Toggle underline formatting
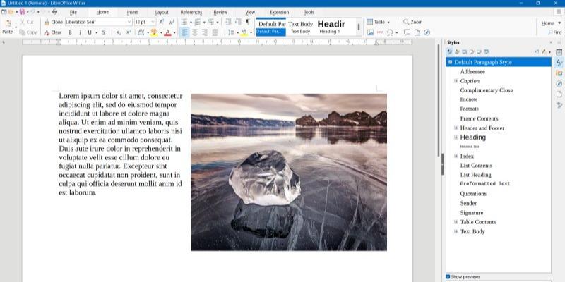The image size is (565, 282). click(88, 32)
